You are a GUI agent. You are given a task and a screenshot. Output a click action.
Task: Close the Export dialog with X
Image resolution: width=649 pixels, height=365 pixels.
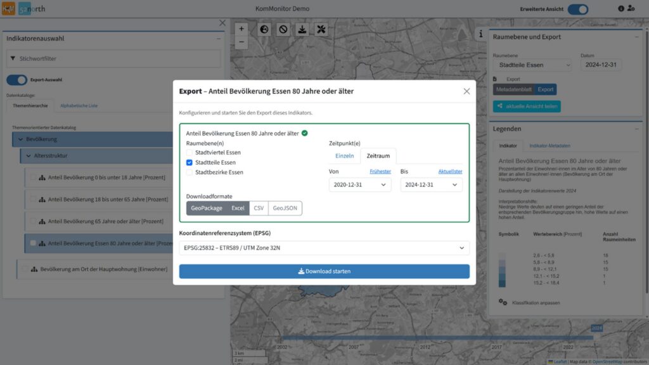pyautogui.click(x=466, y=91)
